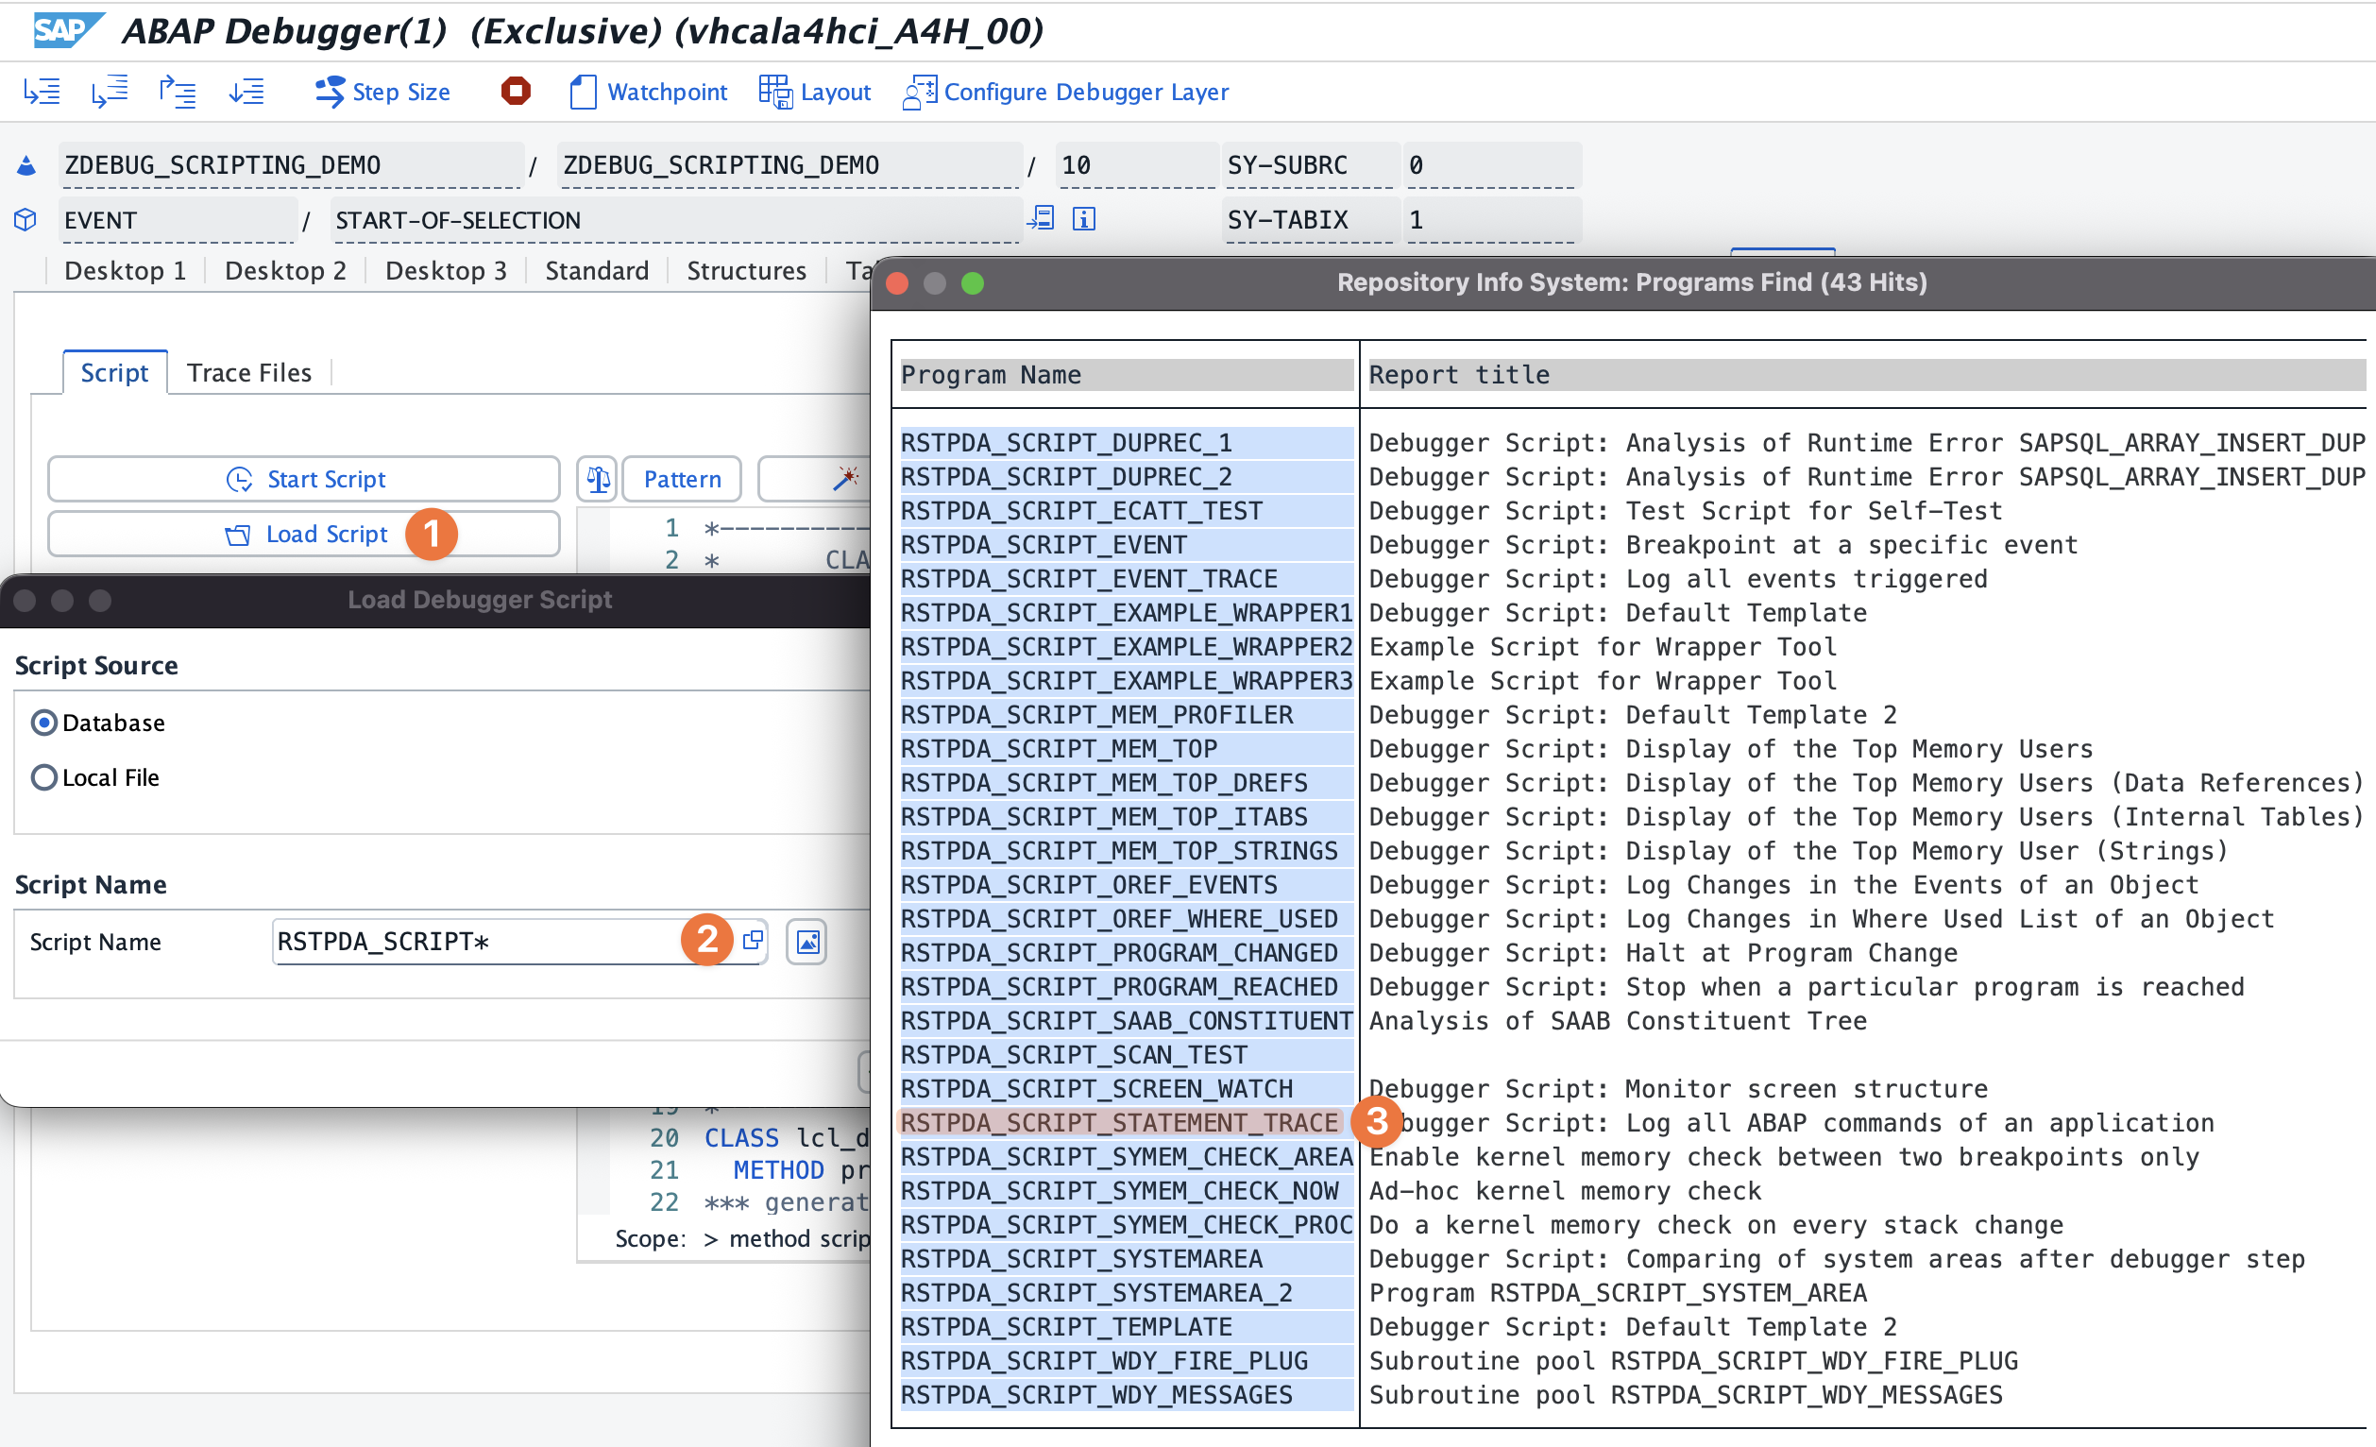Create a Watchpoint from toolbar
This screenshot has height=1447, width=2376.
648,92
